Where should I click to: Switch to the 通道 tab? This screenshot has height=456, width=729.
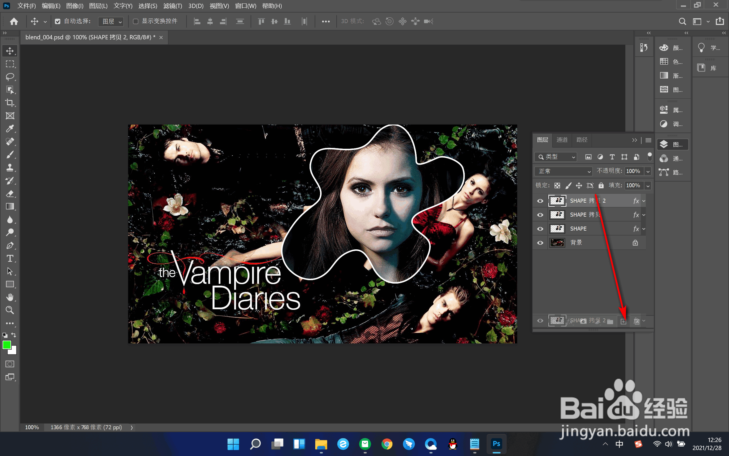[562, 140]
